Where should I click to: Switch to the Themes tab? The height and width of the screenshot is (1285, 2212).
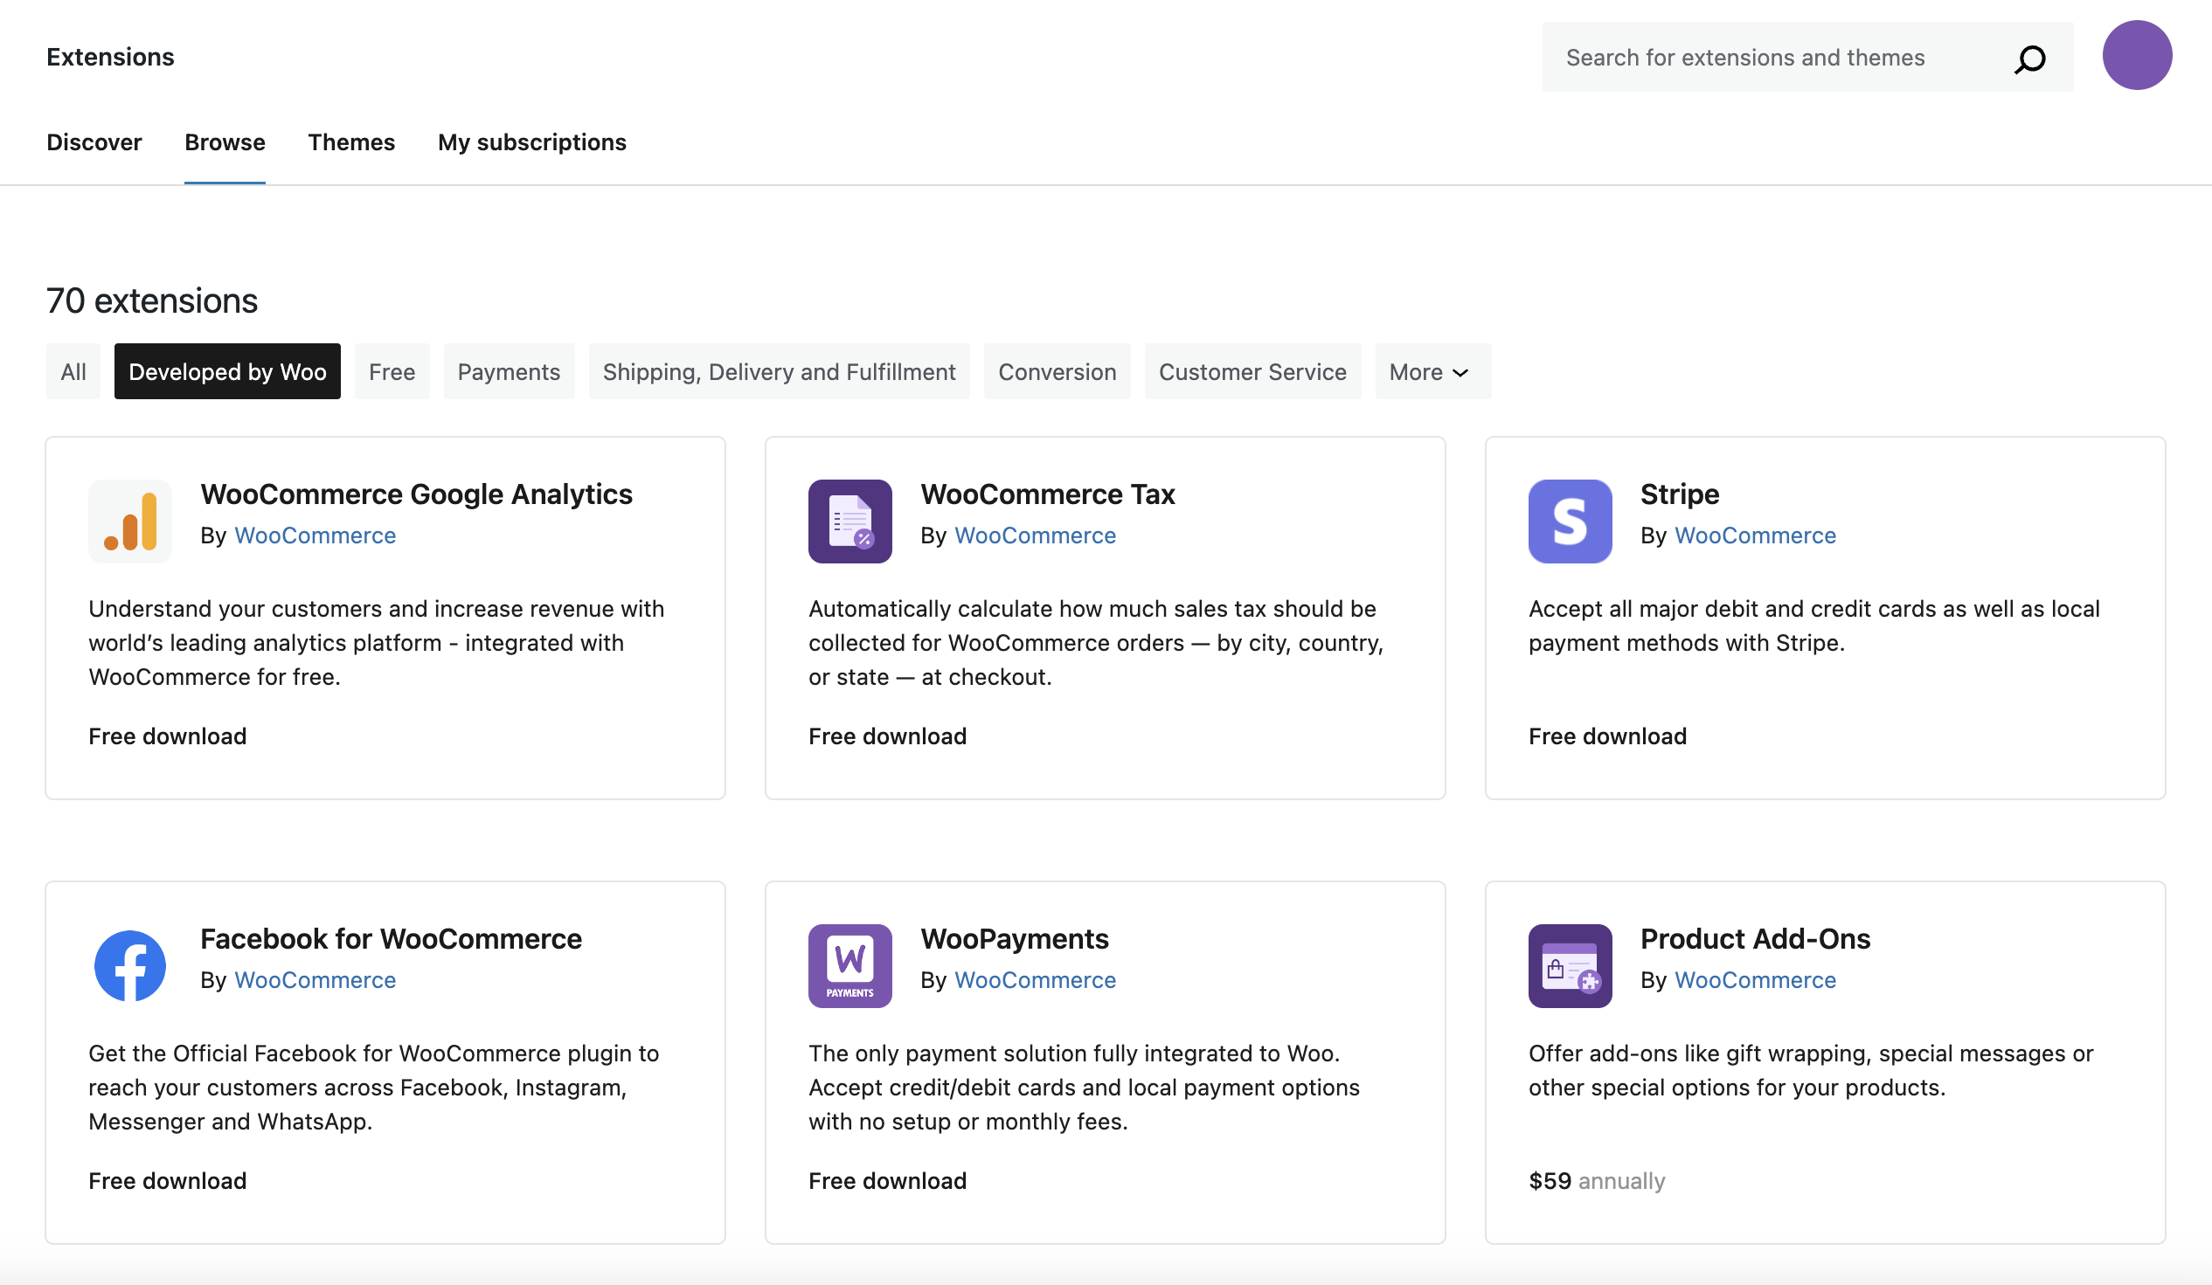351,142
